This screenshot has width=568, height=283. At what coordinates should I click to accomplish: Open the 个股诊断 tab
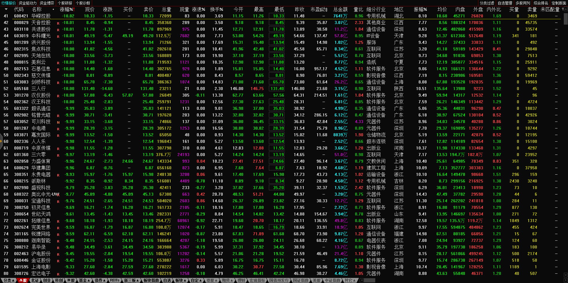[83, 3]
